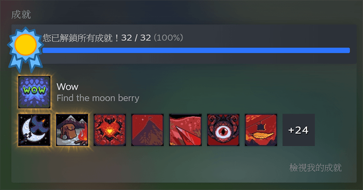Open the red eye with tentacles icon
The height and width of the screenshot is (190, 363).
click(x=223, y=130)
